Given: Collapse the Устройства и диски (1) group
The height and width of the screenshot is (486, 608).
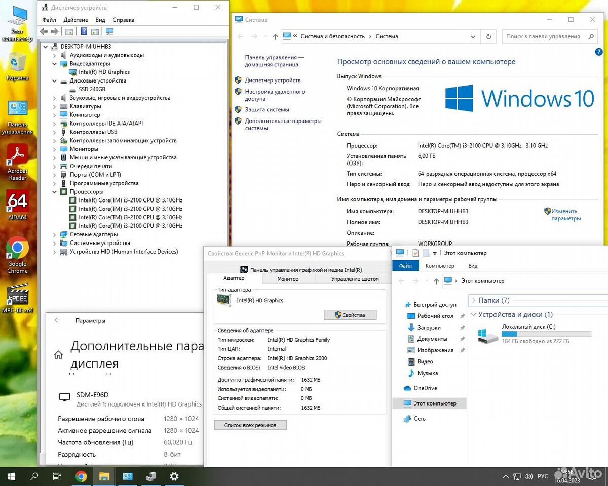Looking at the screenshot, I should pyautogui.click(x=474, y=314).
